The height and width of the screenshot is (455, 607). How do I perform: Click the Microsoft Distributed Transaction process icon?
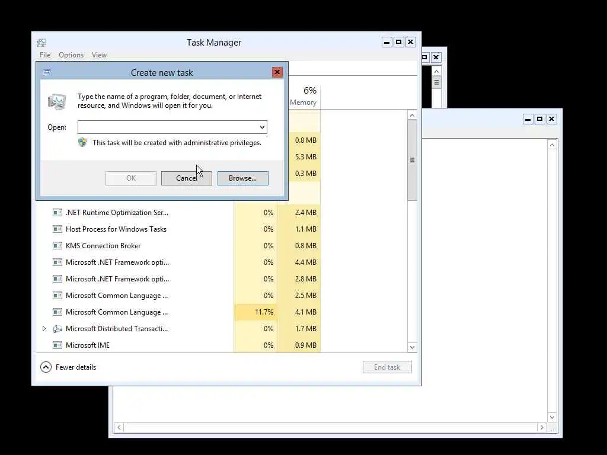click(57, 329)
